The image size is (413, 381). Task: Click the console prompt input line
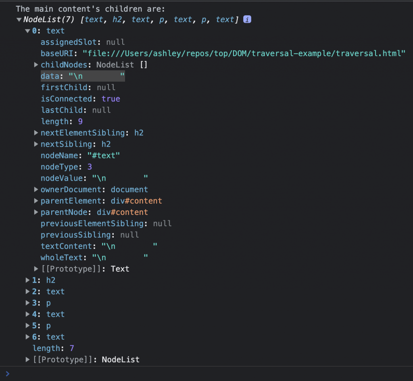coord(202,374)
